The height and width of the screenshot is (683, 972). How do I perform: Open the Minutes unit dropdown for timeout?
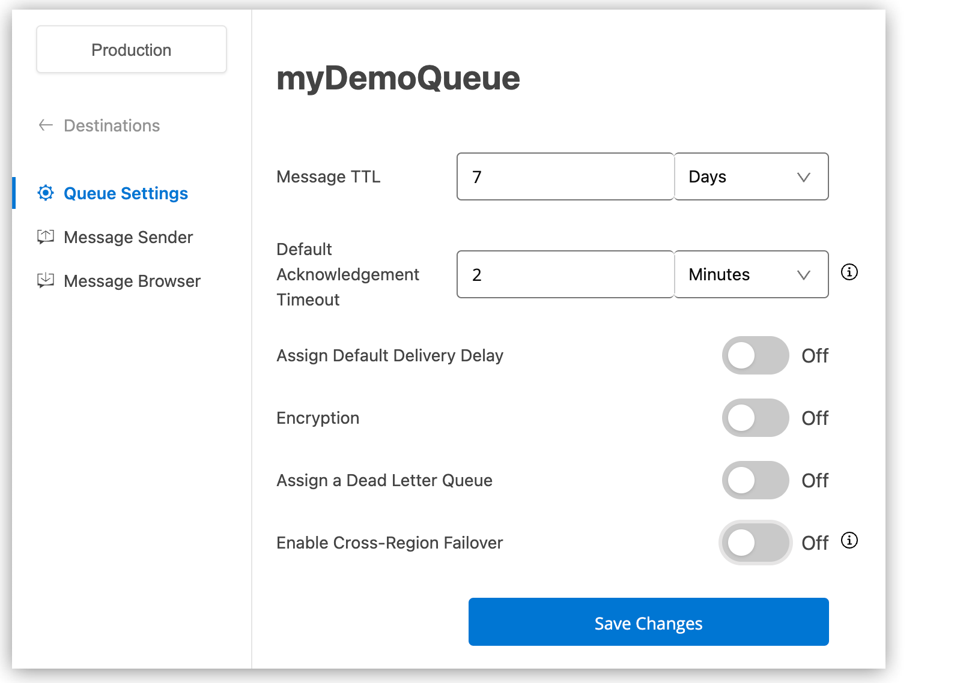(x=752, y=274)
